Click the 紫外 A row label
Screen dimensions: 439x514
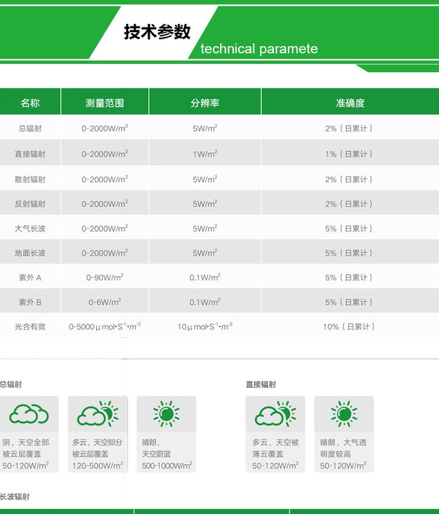click(30, 277)
